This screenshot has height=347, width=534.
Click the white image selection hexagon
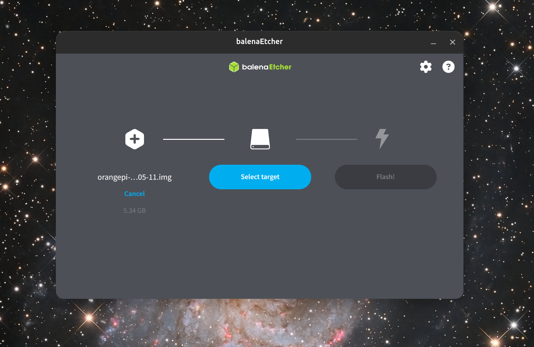point(135,139)
